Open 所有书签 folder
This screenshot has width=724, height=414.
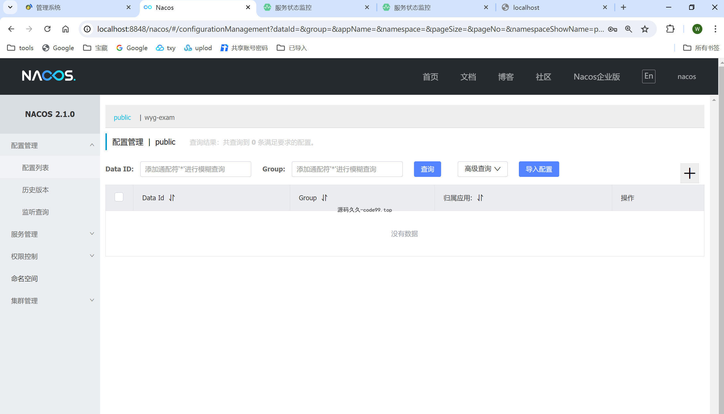tap(701, 48)
